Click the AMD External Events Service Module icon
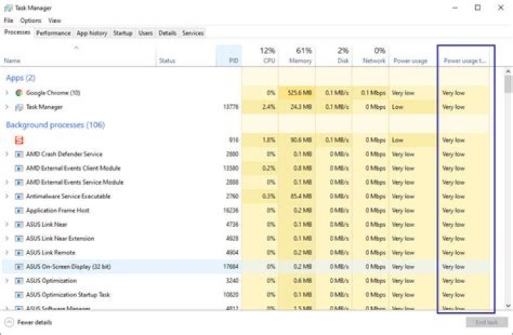Screen dimensions: 513x335 click(19, 182)
